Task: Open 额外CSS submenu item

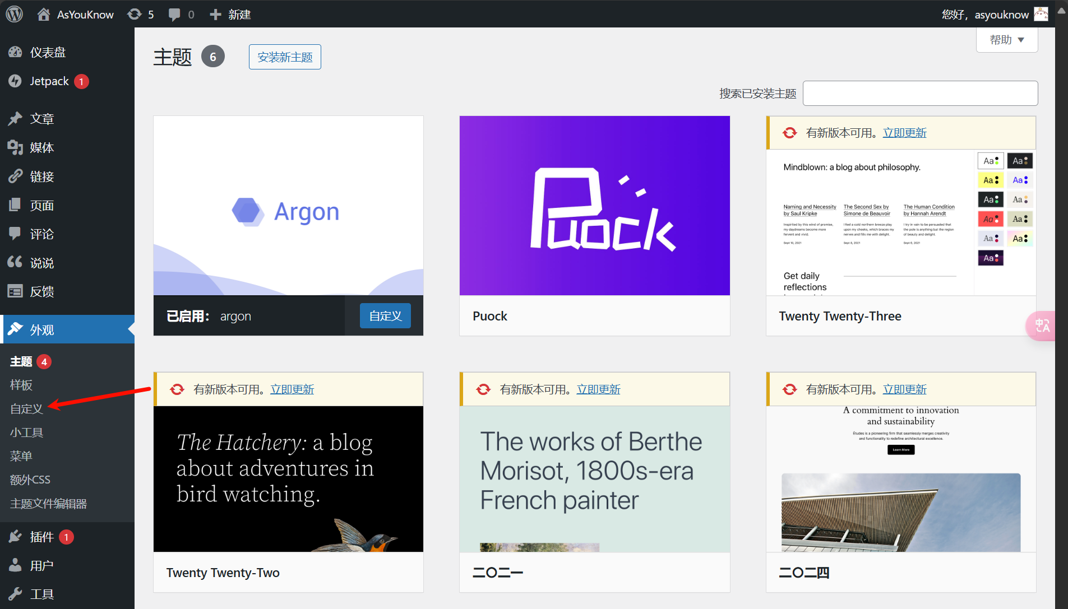Action: 30,480
